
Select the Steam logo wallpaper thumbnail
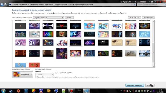(x=103, y=42)
